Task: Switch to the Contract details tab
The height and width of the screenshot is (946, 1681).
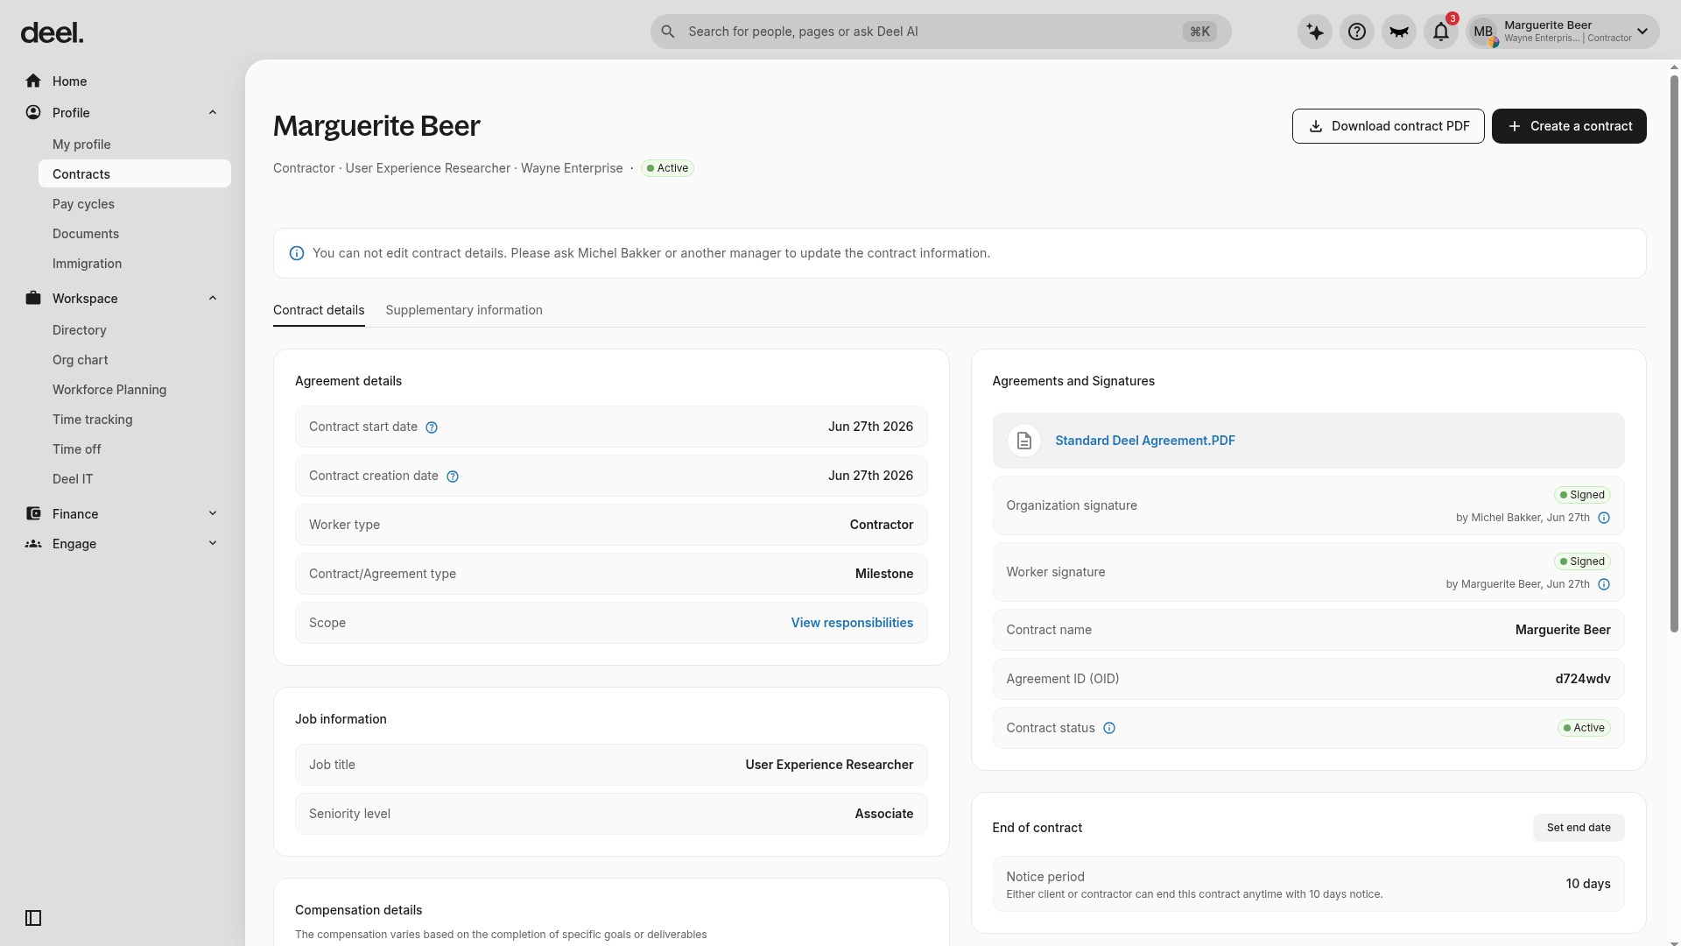Action: coord(319,310)
